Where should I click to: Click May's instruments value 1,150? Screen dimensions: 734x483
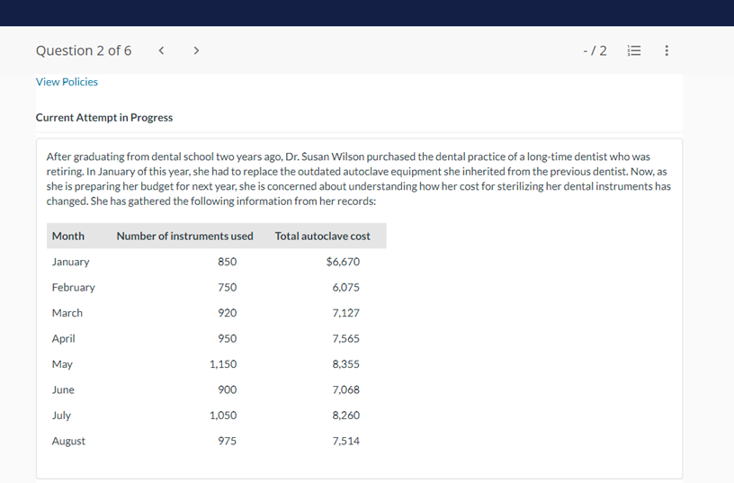tap(223, 364)
